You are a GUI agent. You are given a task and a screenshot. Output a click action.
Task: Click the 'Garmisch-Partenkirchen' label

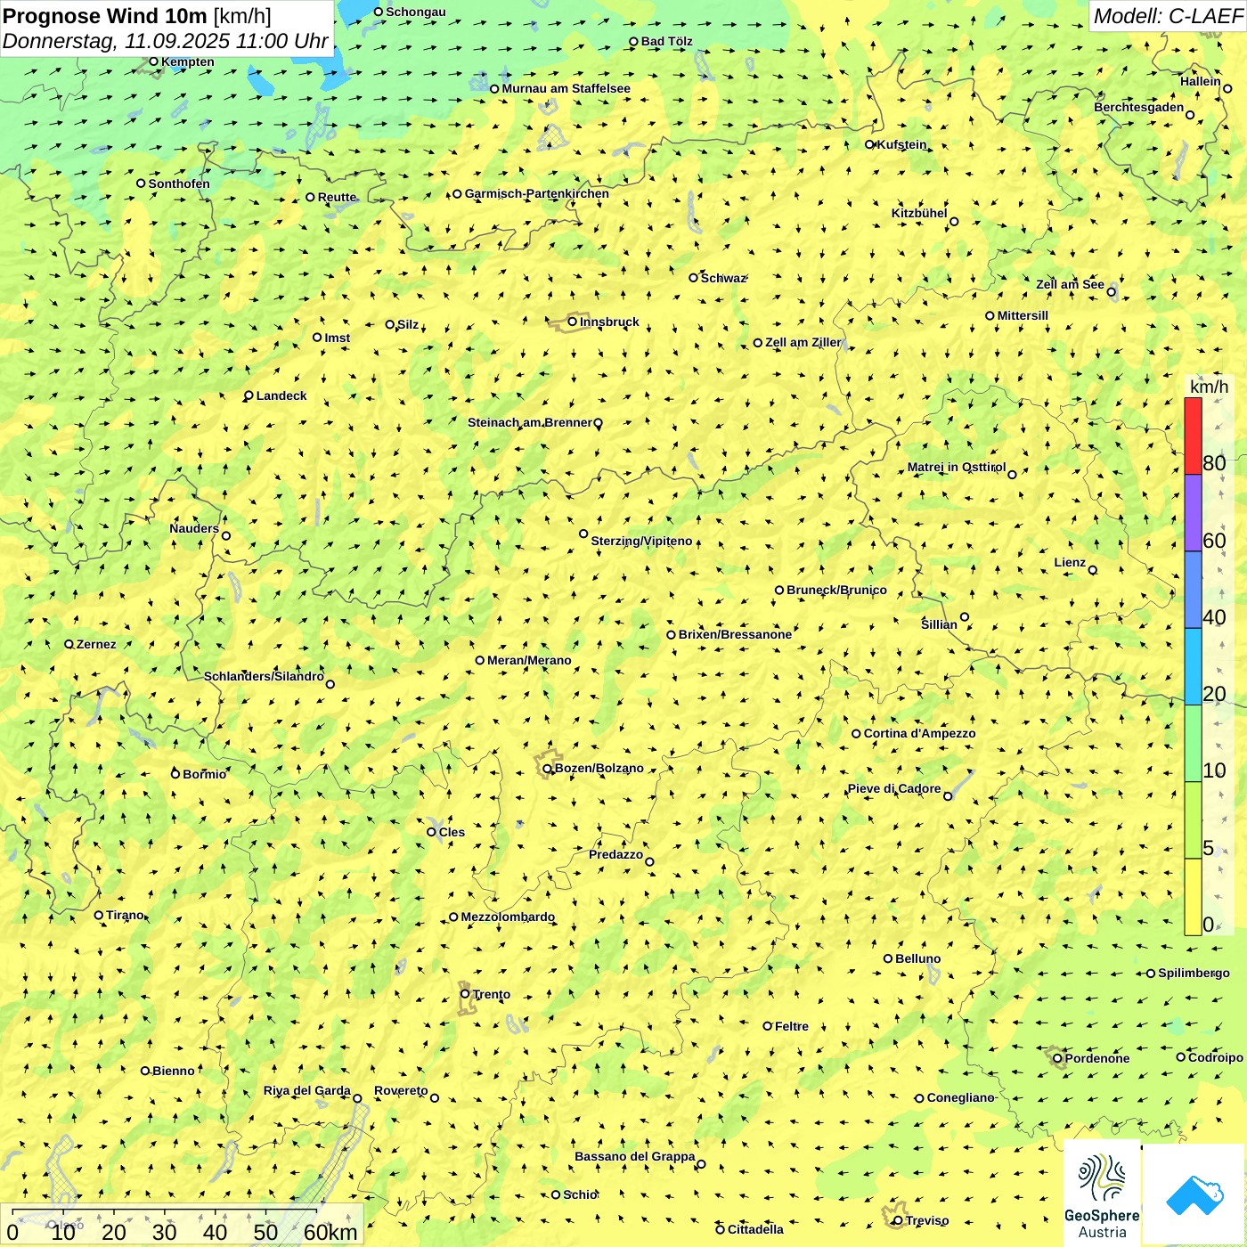(537, 193)
